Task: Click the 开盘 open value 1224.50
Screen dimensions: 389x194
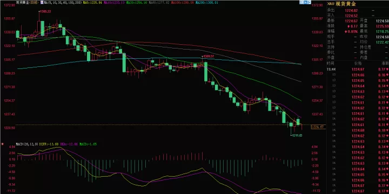Action: (x=382, y=21)
